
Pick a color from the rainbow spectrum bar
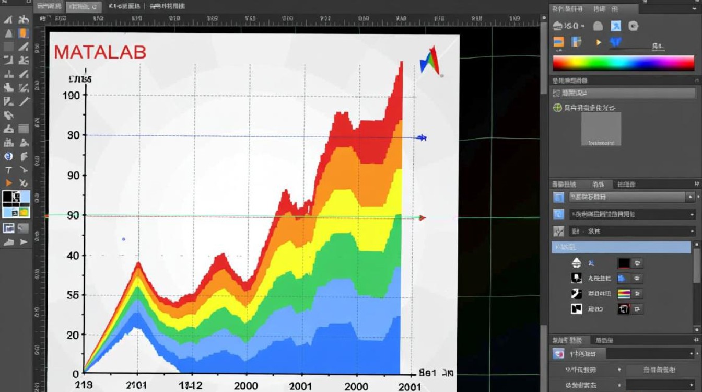click(x=624, y=63)
